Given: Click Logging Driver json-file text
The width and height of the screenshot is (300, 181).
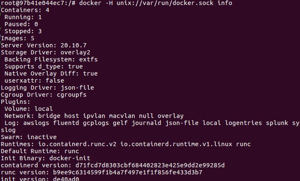Looking at the screenshot, I should 47,88.
